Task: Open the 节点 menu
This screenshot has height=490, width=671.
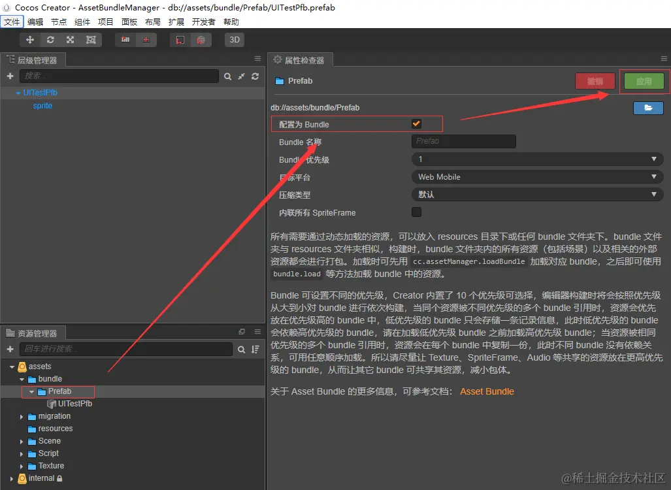Action: [59, 22]
